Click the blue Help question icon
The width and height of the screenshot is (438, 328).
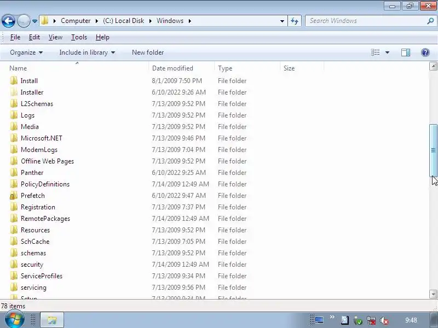tap(425, 52)
